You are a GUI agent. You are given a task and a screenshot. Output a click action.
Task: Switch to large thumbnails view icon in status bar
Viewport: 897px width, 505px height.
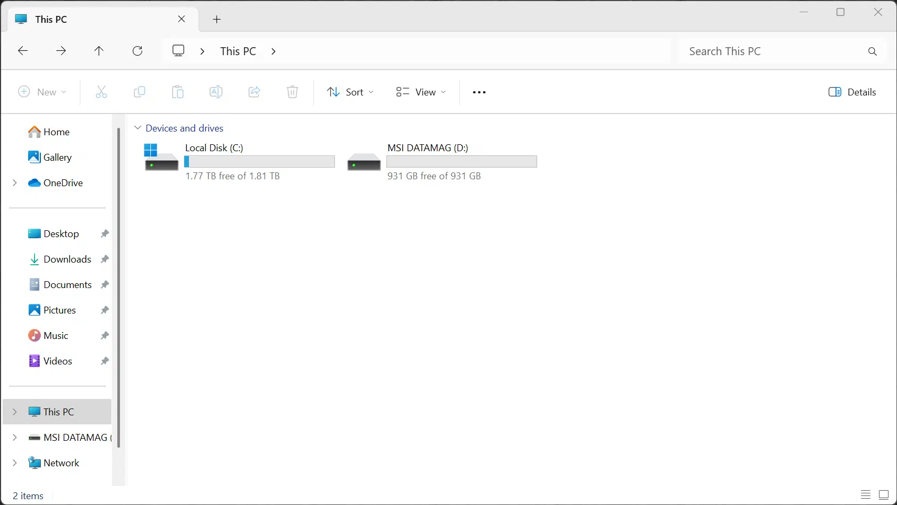point(884,494)
